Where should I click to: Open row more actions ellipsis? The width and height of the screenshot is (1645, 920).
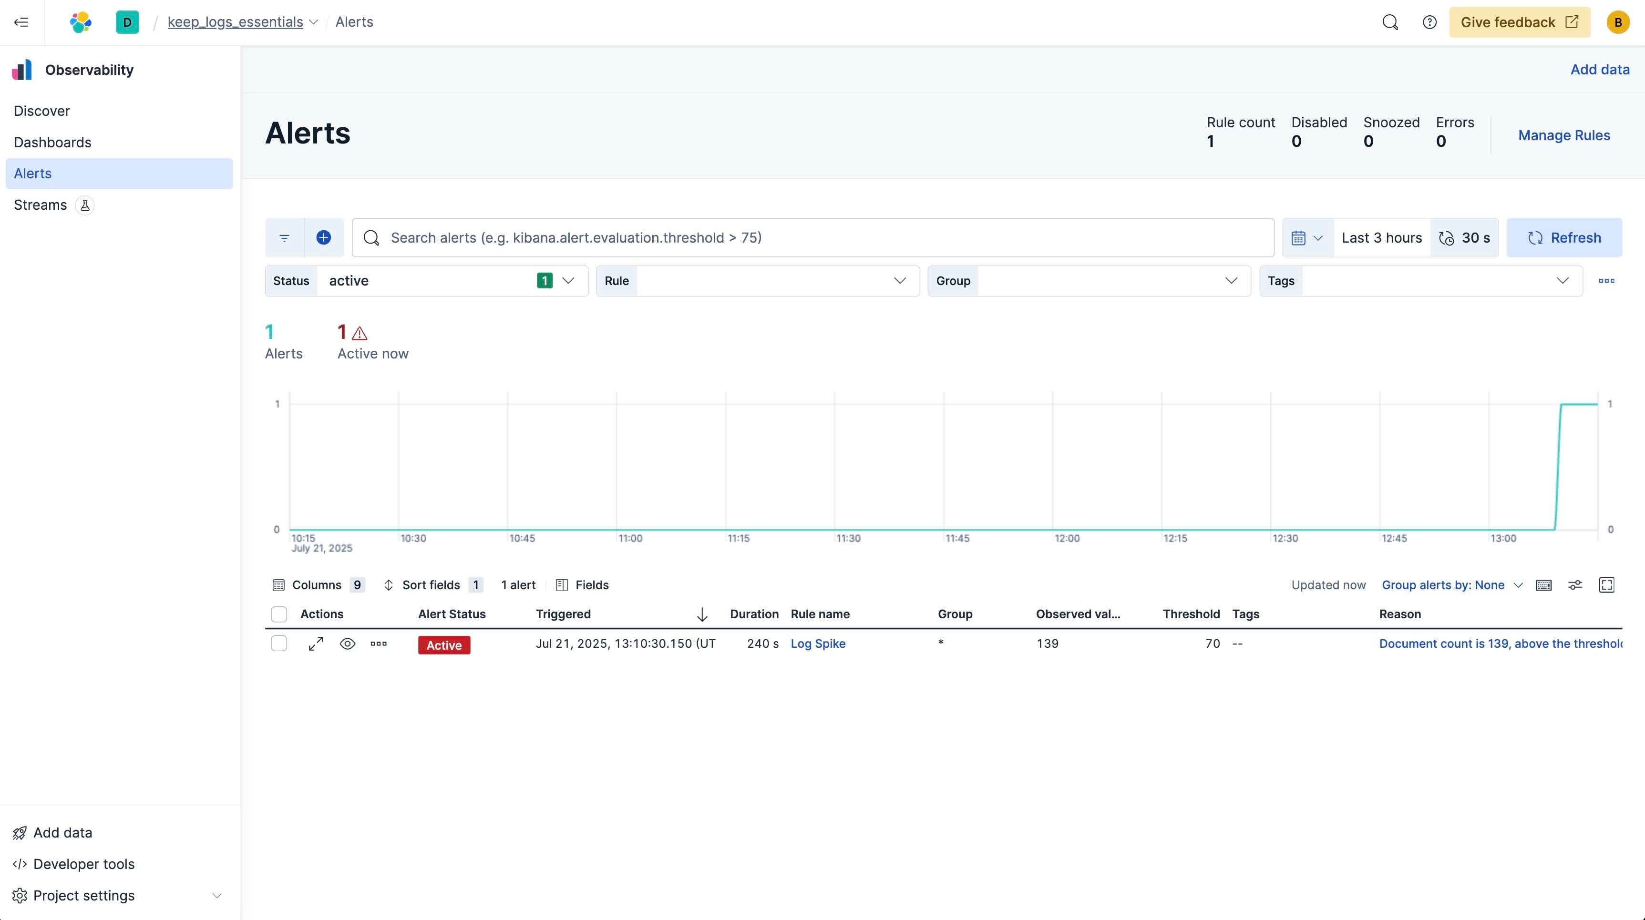pyautogui.click(x=379, y=644)
